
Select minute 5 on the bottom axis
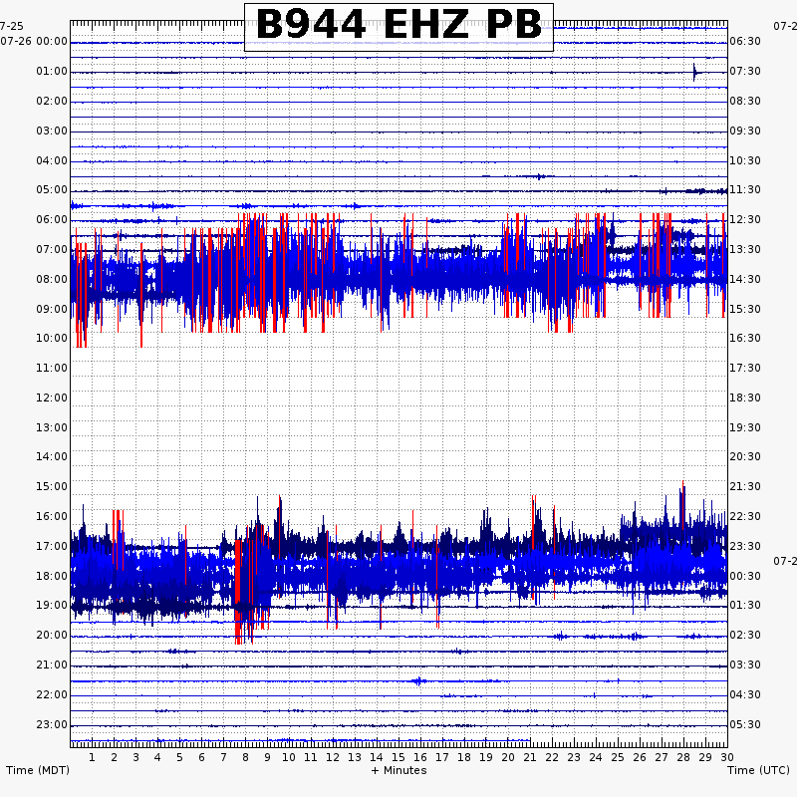179,757
